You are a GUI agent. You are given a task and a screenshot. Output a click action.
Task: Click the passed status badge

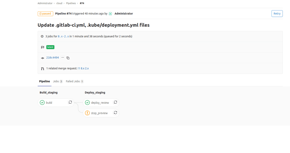coord(45,14)
